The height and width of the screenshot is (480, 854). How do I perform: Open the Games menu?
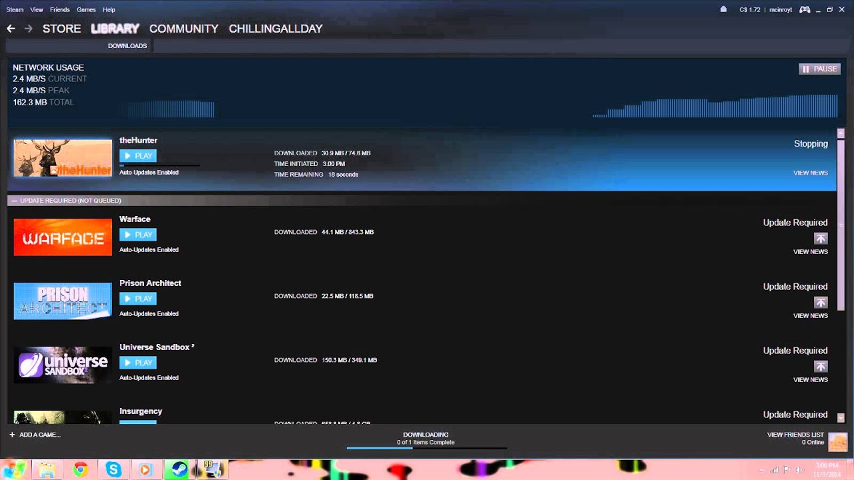point(86,10)
